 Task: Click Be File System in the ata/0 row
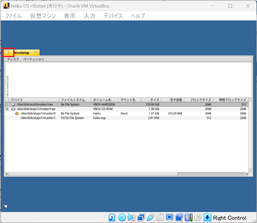[70, 105]
